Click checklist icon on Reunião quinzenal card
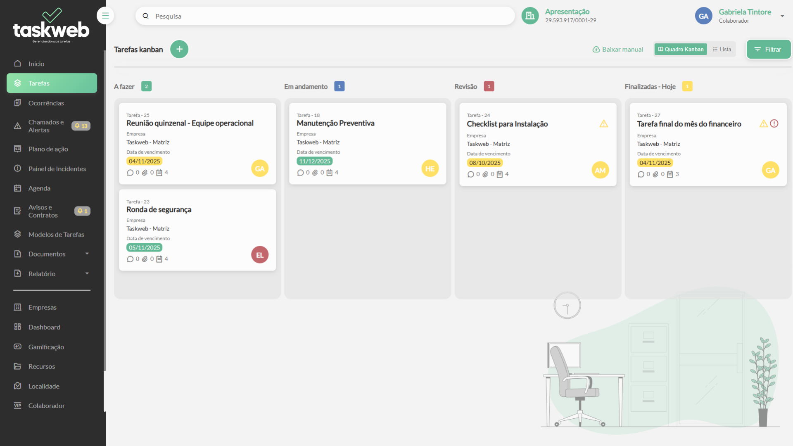The image size is (793, 446). pyautogui.click(x=159, y=173)
